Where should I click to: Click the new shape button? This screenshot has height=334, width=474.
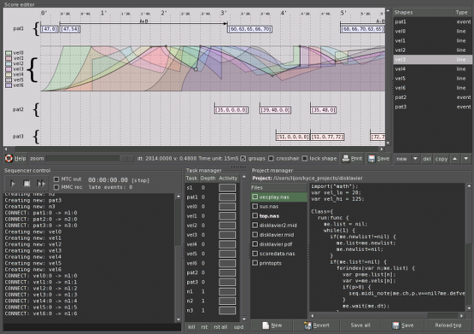401,158
